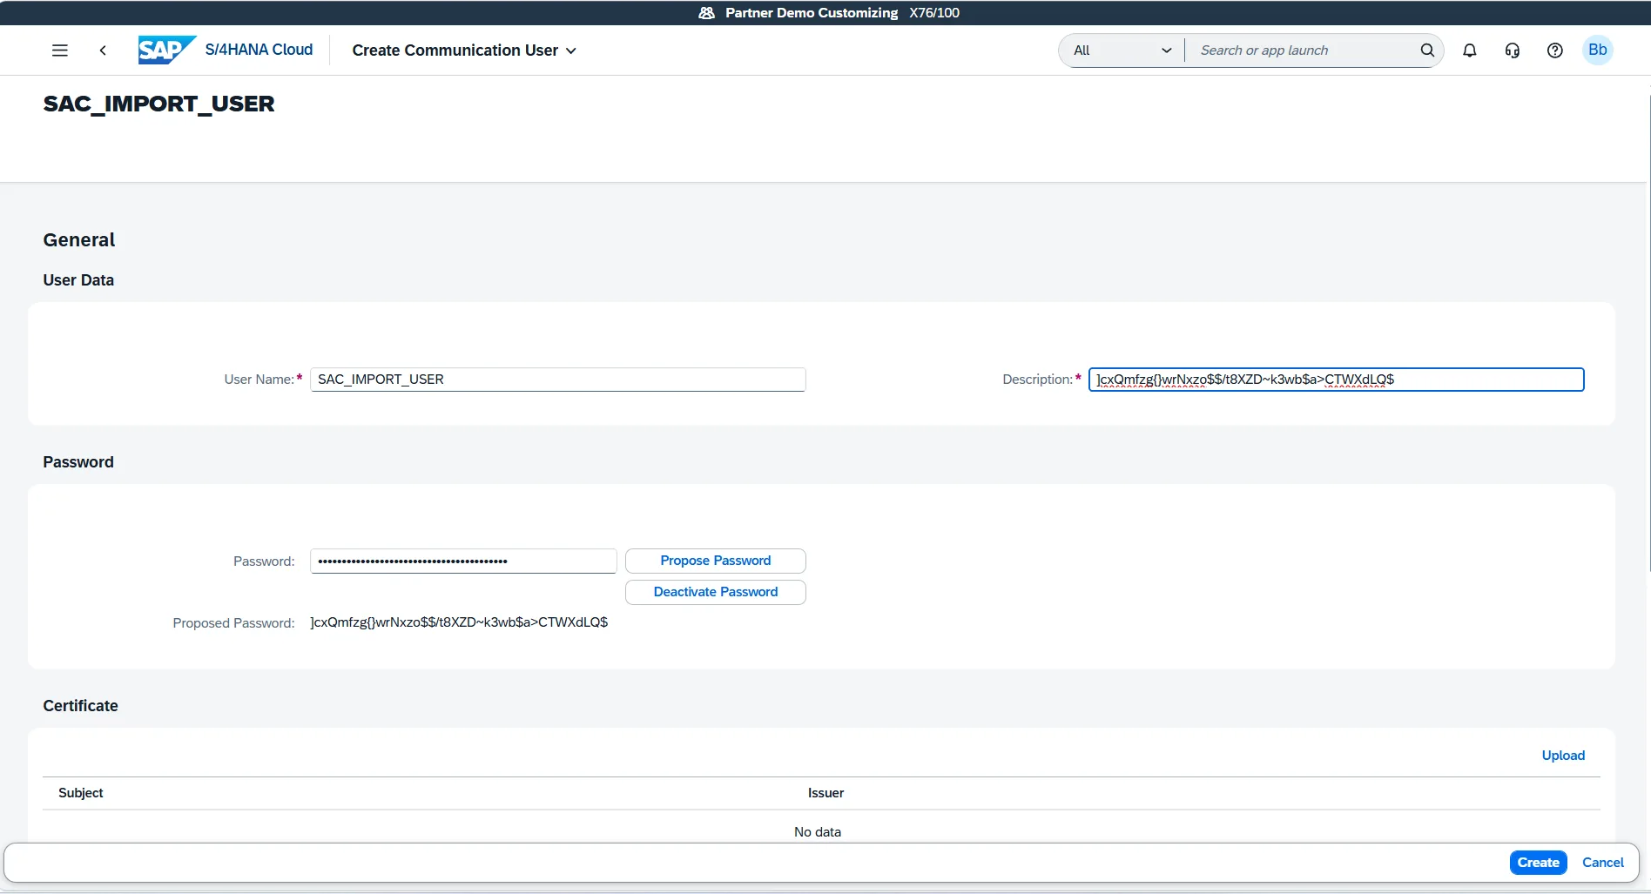Viewport: 1651px width, 894px height.
Task: Click the Cancel button
Action: click(x=1603, y=863)
